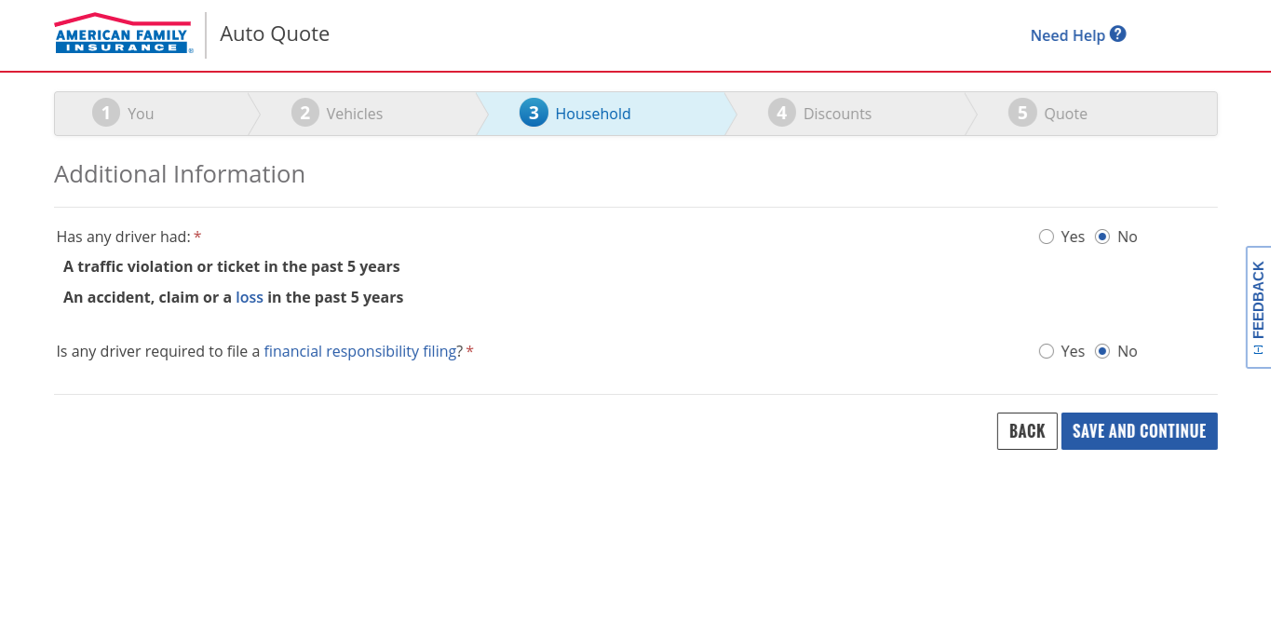Select No for driver violation or accident
This screenshot has height=637, width=1271.
[x=1102, y=237]
